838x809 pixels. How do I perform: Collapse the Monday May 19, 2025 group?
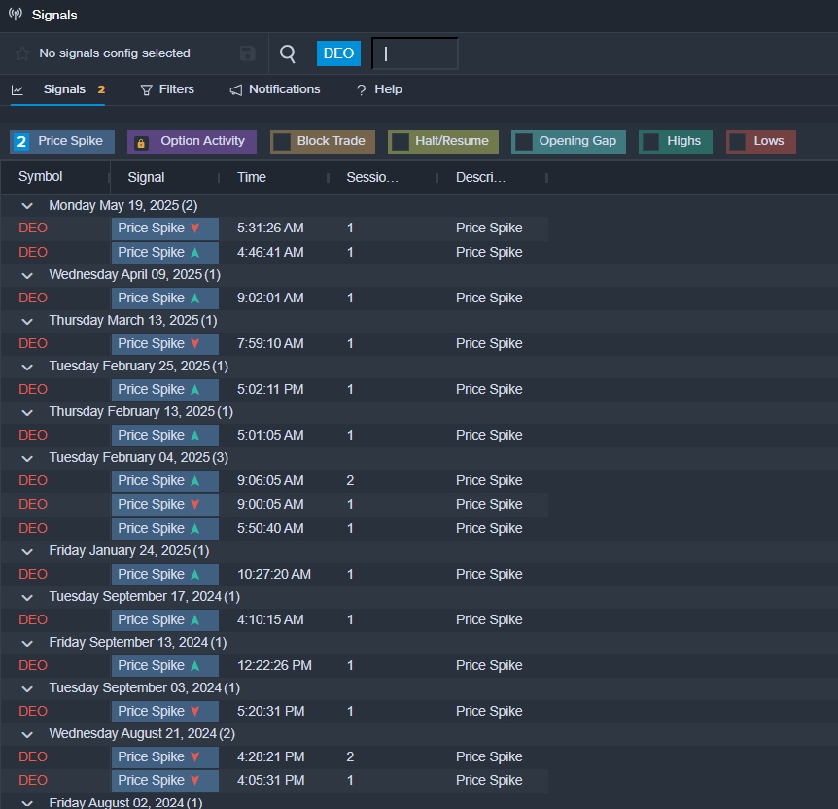point(27,206)
